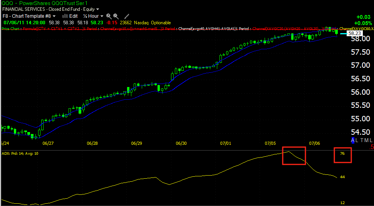Select the T scaling letter
374x206 pixels.
[x=362, y=141]
